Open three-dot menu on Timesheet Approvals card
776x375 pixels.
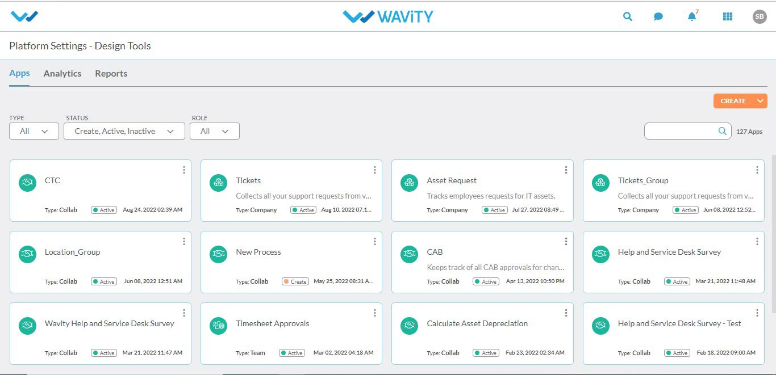(x=375, y=313)
